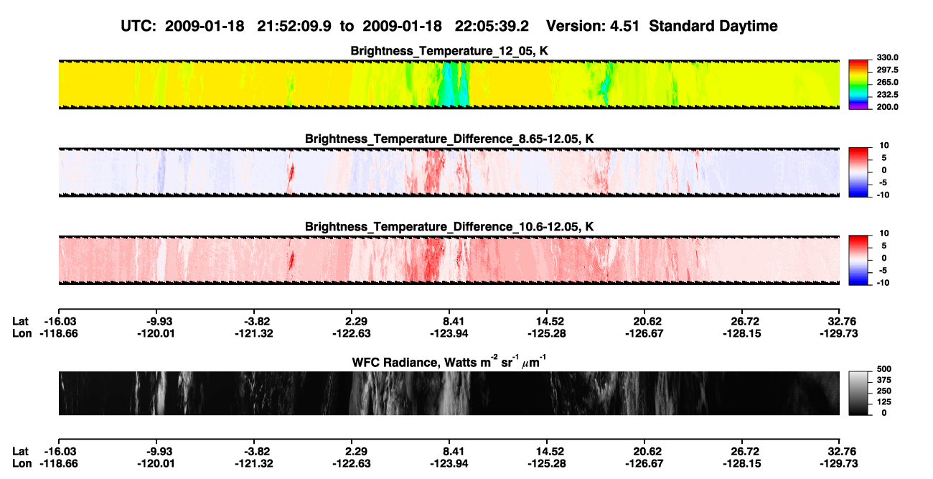933x479 pixels.
Task: Click the start time 21:52:09.9 in the header
Action: click(x=294, y=26)
